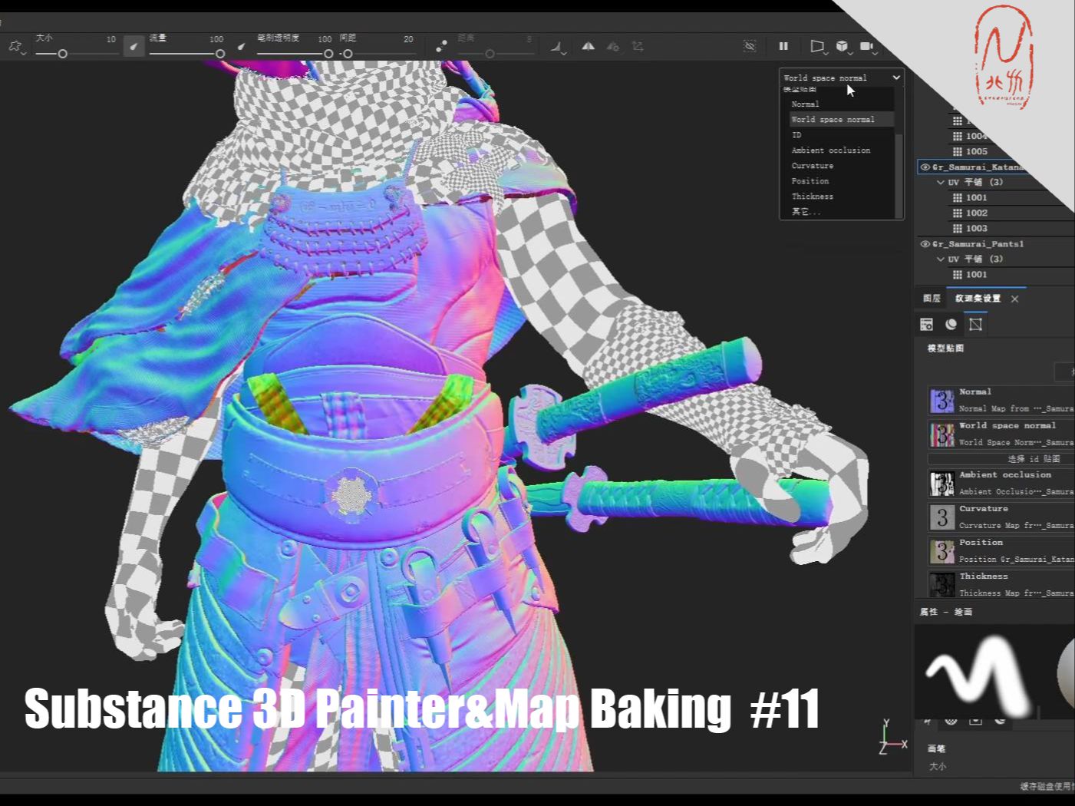Close the 纹理集设置 tab
This screenshot has width=1075, height=806.
tap(1014, 299)
